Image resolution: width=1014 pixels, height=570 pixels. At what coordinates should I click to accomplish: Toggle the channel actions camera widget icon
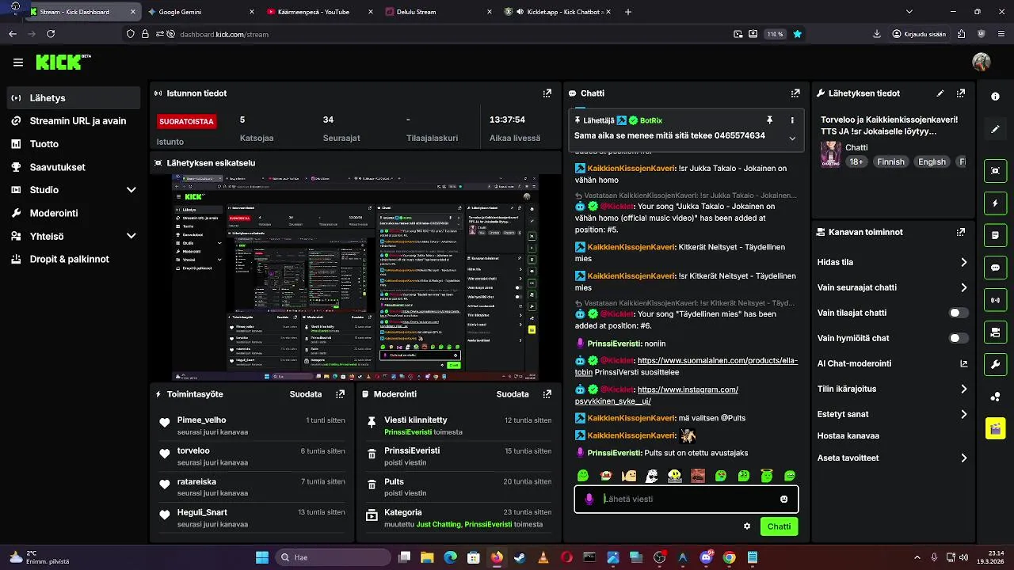point(995,332)
